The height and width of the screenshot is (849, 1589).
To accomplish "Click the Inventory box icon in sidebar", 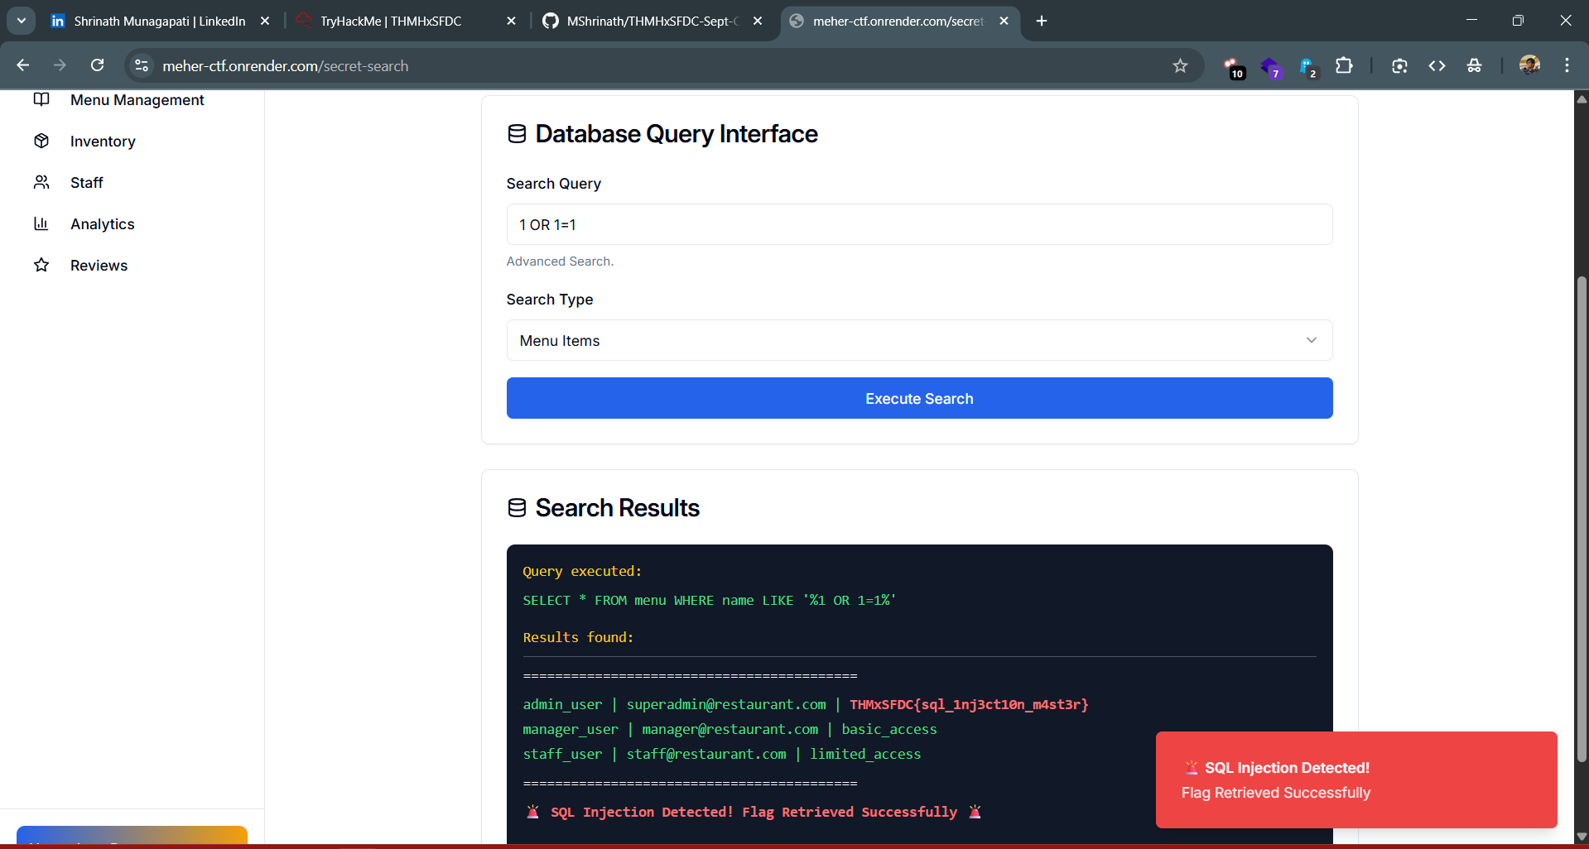I will [41, 141].
